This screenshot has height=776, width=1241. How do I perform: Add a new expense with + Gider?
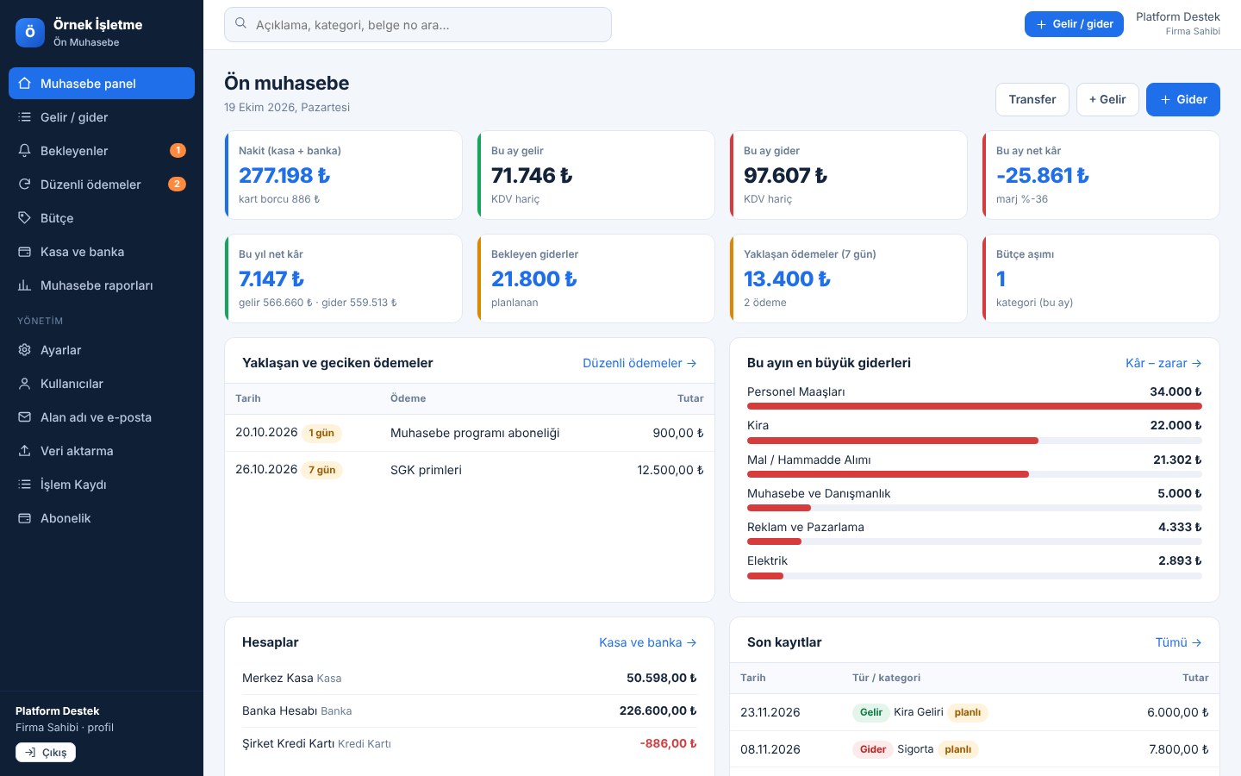pos(1183,99)
